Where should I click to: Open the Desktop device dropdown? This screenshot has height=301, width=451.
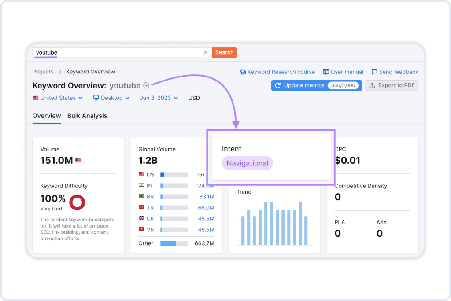(111, 98)
